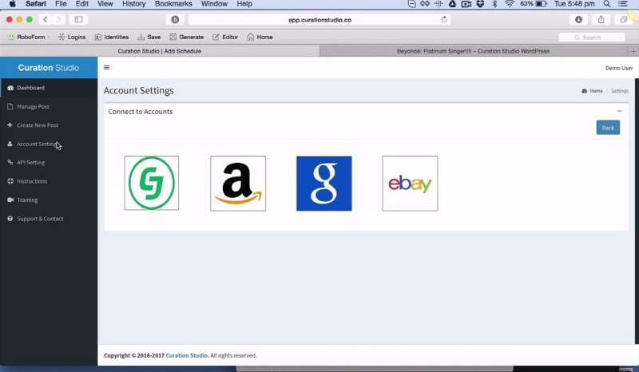Open the Window menu

214,4
